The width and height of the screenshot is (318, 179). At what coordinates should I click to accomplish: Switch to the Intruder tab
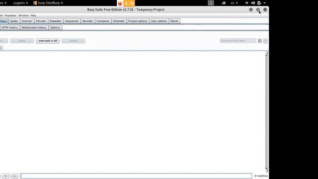41,21
